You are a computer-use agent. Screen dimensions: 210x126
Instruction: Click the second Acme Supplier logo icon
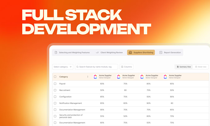pos(119,77)
